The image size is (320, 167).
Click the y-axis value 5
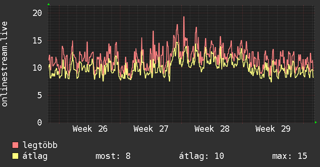coord(40,95)
